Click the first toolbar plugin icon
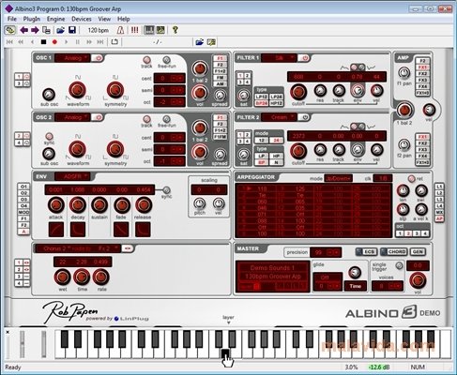This screenshot has height=375, width=457. (10, 30)
